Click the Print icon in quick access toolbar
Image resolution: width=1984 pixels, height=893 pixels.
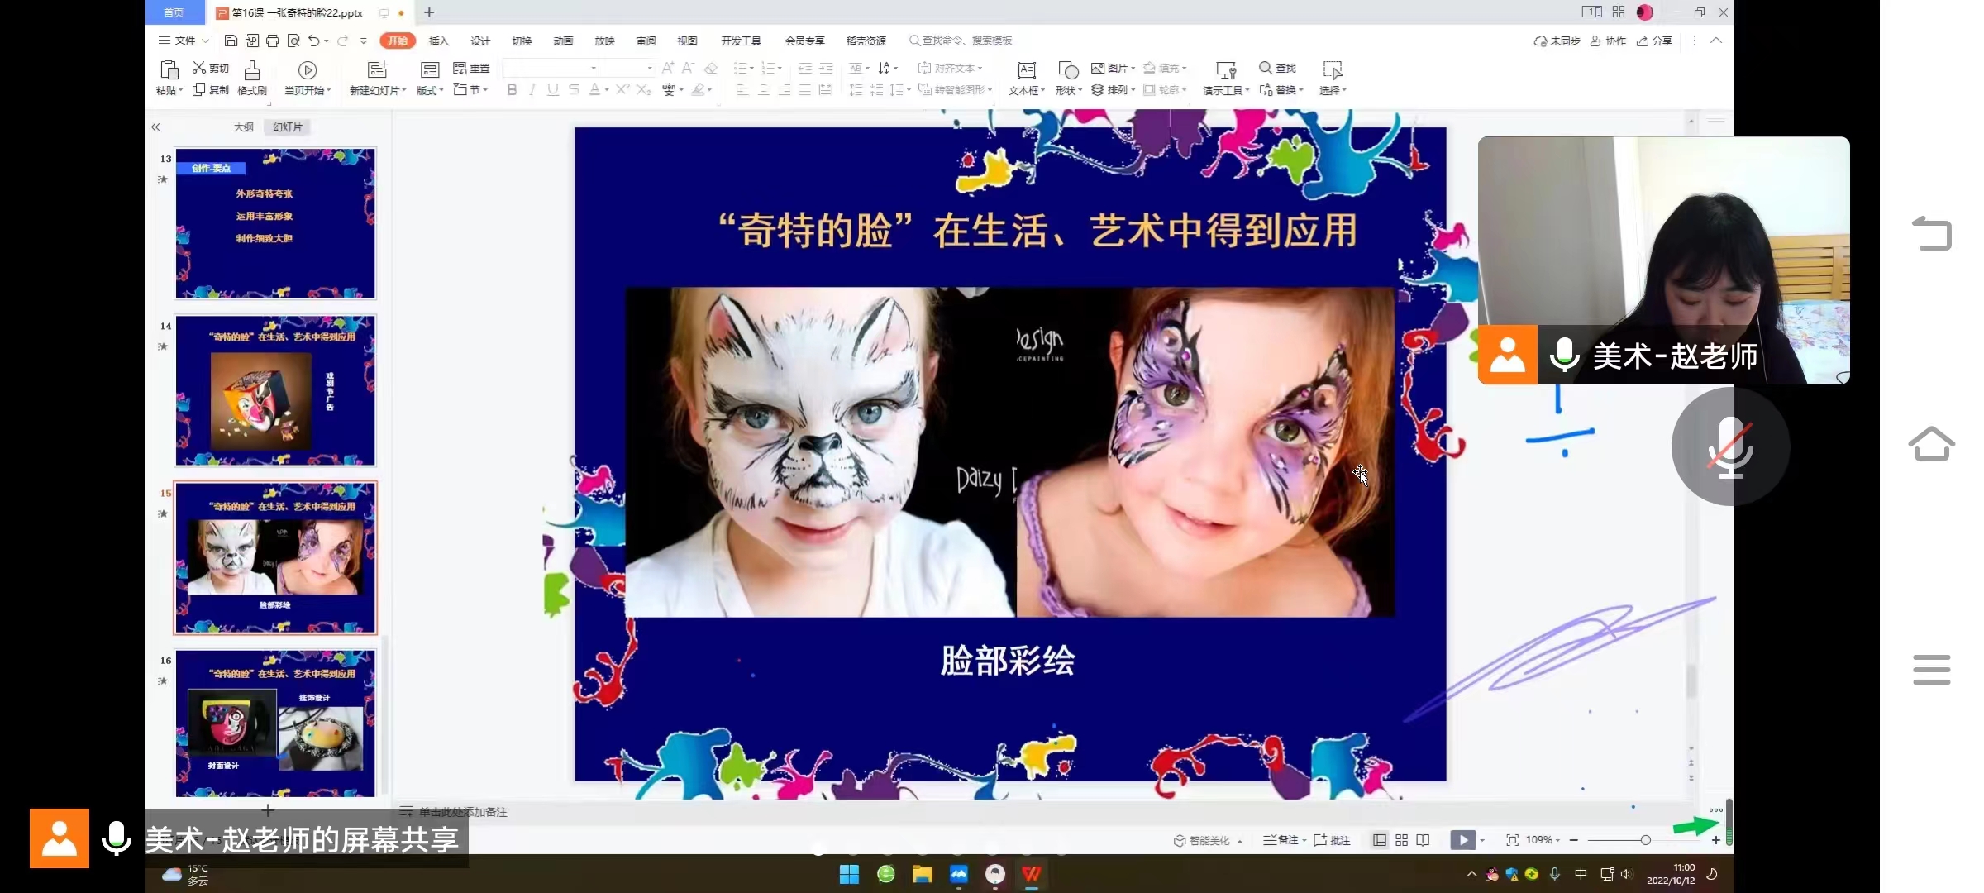click(x=273, y=41)
